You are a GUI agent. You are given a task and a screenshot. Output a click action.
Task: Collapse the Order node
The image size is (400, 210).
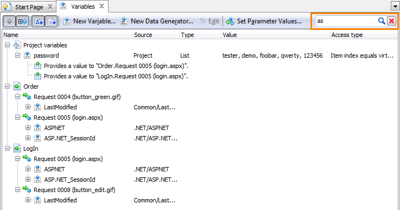point(8,86)
